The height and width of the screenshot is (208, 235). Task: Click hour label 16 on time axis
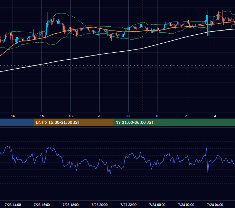pos(42,116)
